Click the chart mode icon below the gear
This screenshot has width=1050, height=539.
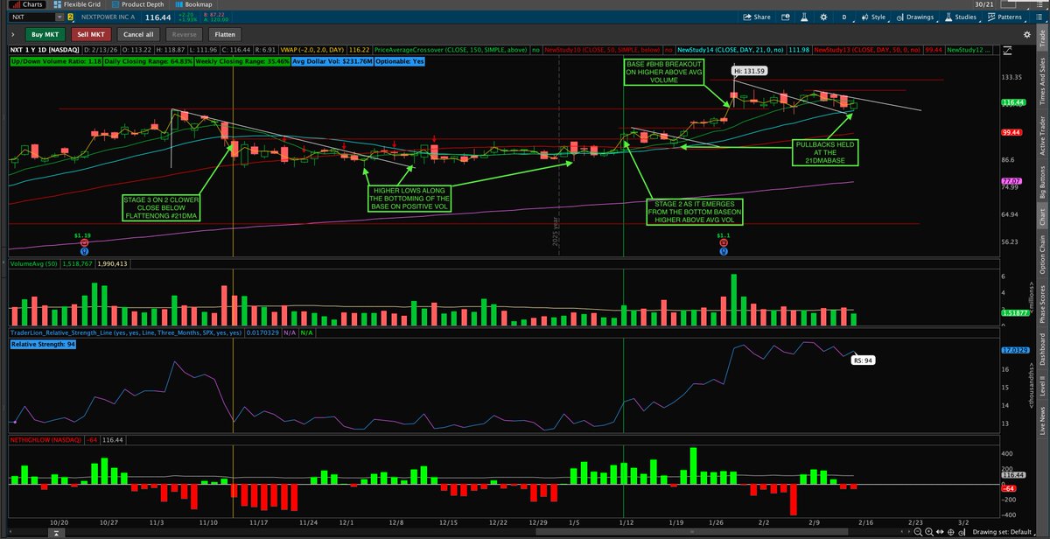click(1007, 51)
